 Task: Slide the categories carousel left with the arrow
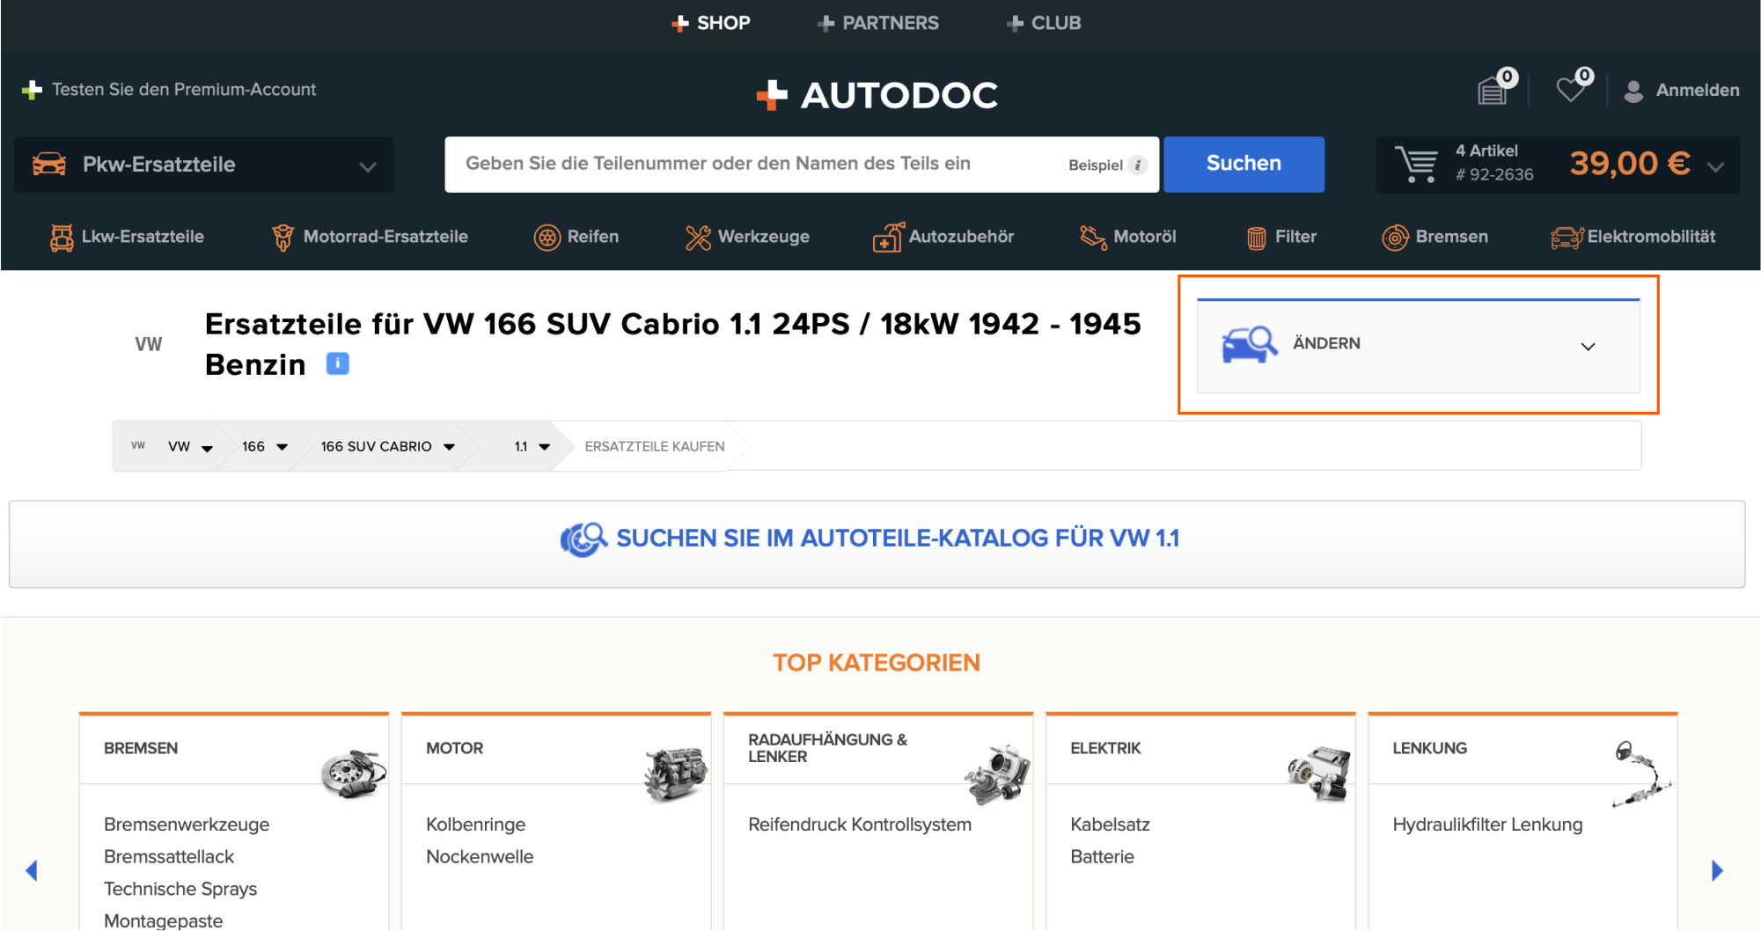pos(32,870)
